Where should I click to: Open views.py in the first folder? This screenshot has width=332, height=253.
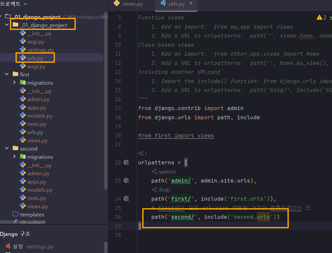38,141
